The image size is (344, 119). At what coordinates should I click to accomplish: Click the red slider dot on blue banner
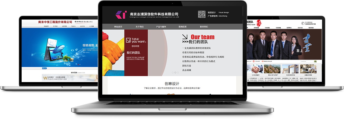click(x=78, y=65)
